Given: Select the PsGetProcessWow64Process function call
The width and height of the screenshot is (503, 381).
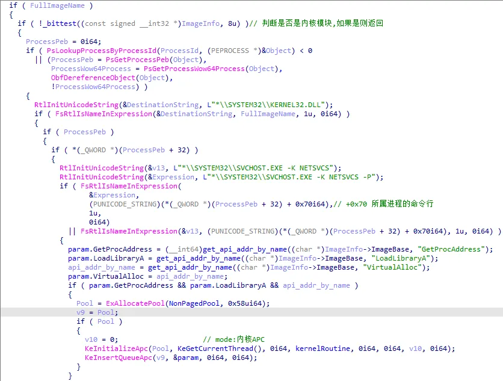Looking at the screenshot, I should (x=194, y=69).
